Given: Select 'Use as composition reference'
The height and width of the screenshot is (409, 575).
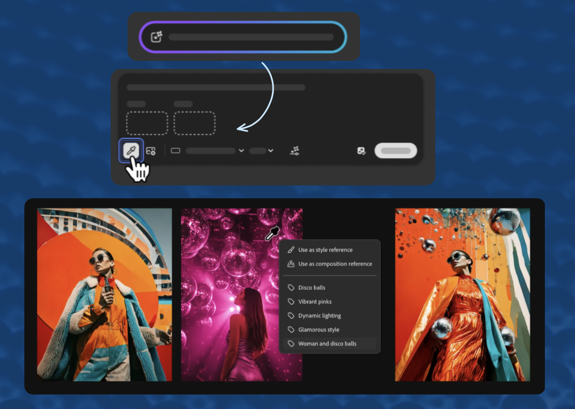Looking at the screenshot, I should coord(335,264).
